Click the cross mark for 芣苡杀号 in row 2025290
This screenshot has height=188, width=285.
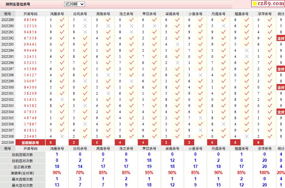pyautogui.click(x=154, y=26)
